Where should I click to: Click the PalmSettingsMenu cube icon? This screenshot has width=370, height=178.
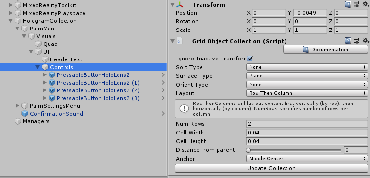point(25,106)
